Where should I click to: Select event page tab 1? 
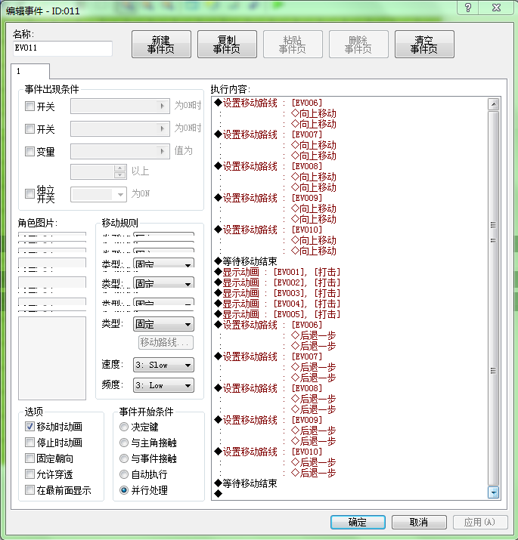(x=30, y=71)
